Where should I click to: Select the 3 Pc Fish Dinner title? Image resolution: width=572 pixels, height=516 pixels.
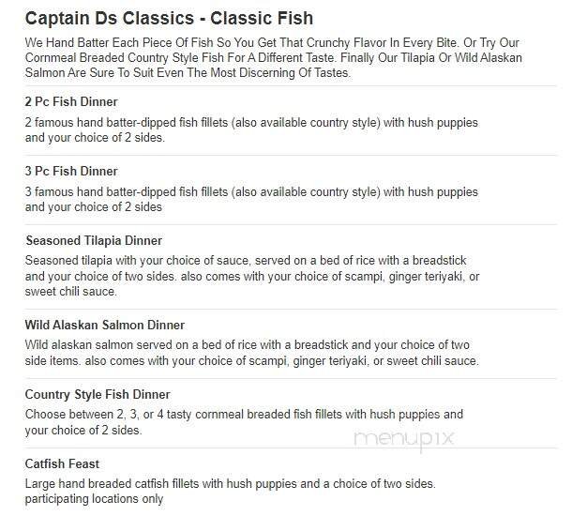pos(71,171)
